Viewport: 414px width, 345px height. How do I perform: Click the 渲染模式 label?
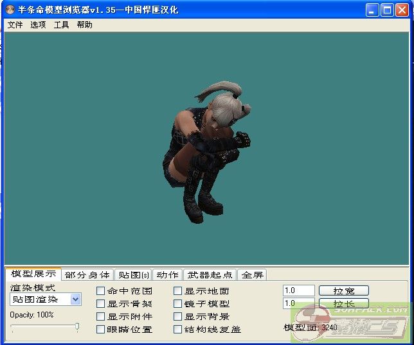coord(33,287)
